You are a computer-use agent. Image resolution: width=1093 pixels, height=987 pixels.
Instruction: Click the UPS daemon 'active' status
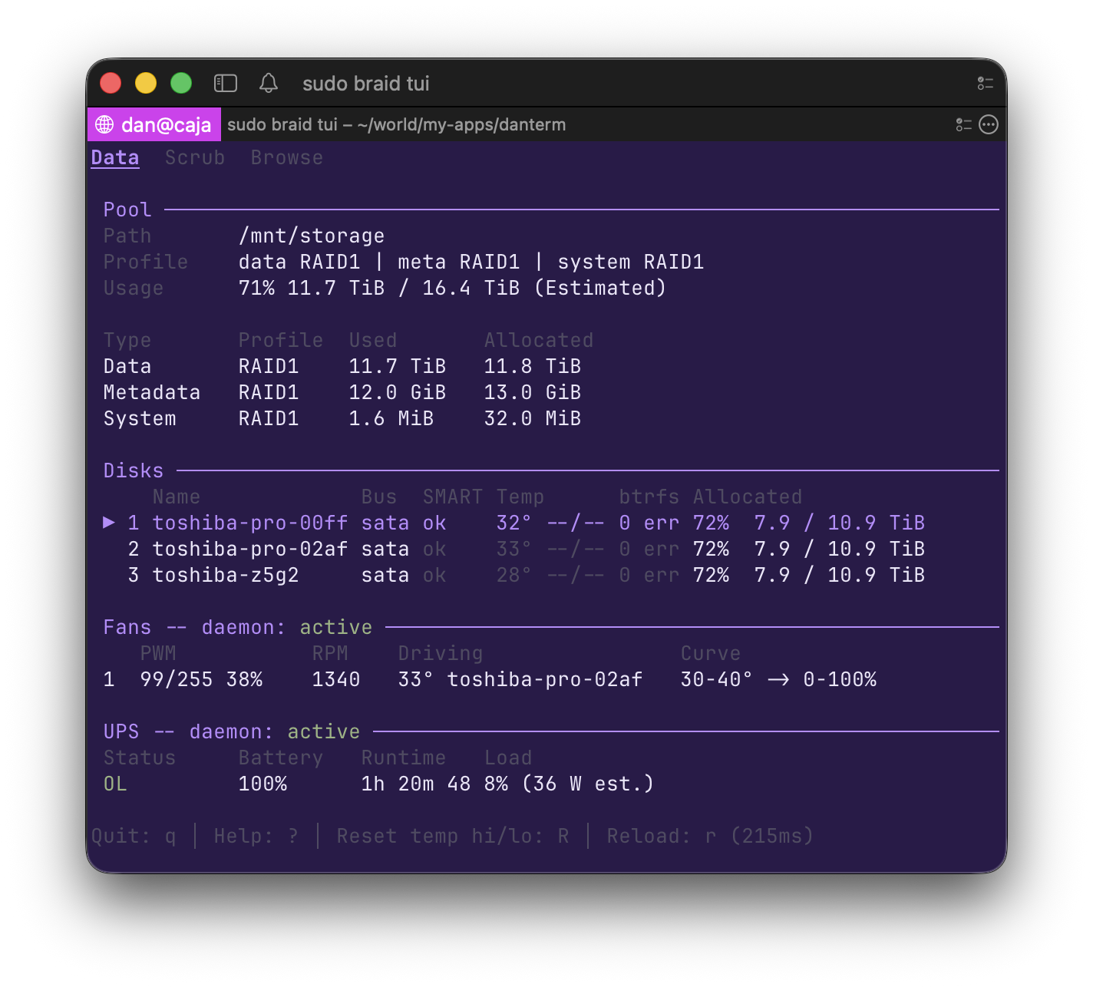324,732
